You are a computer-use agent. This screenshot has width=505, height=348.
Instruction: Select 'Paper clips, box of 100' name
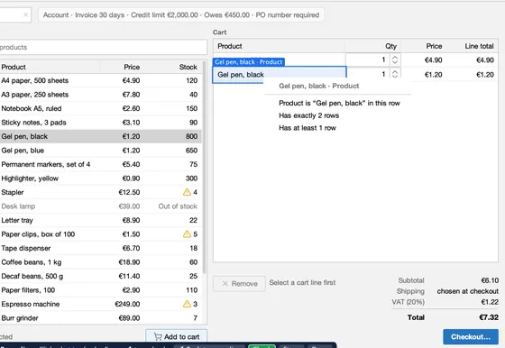point(38,234)
